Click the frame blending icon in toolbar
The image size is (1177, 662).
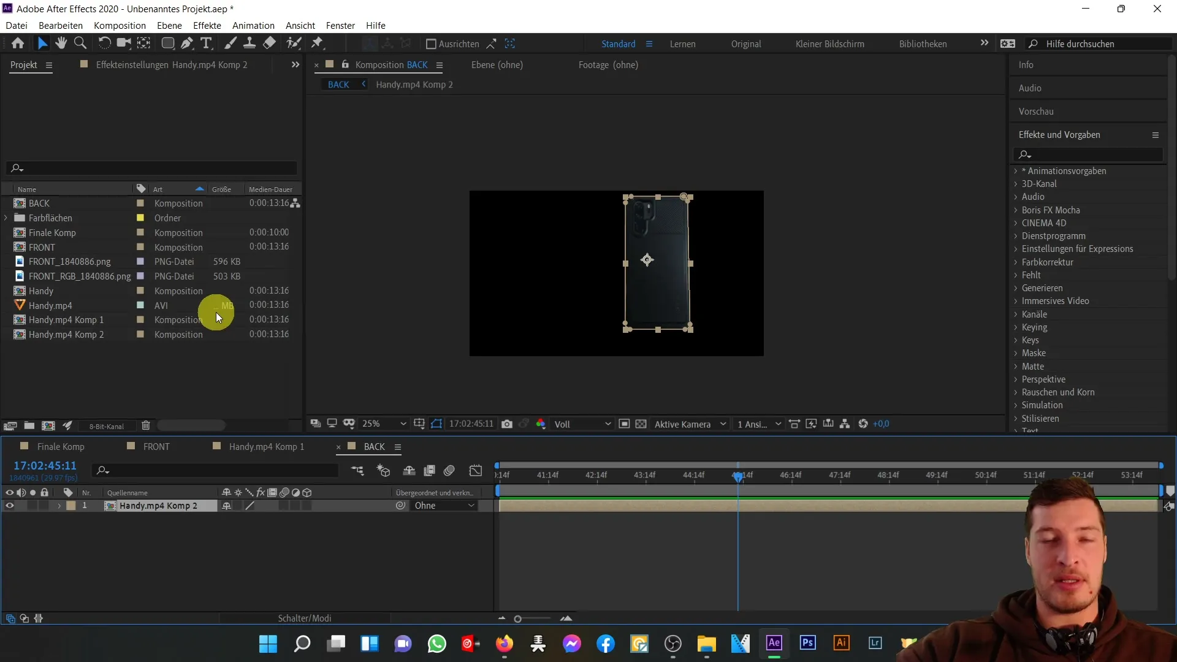[x=429, y=470]
